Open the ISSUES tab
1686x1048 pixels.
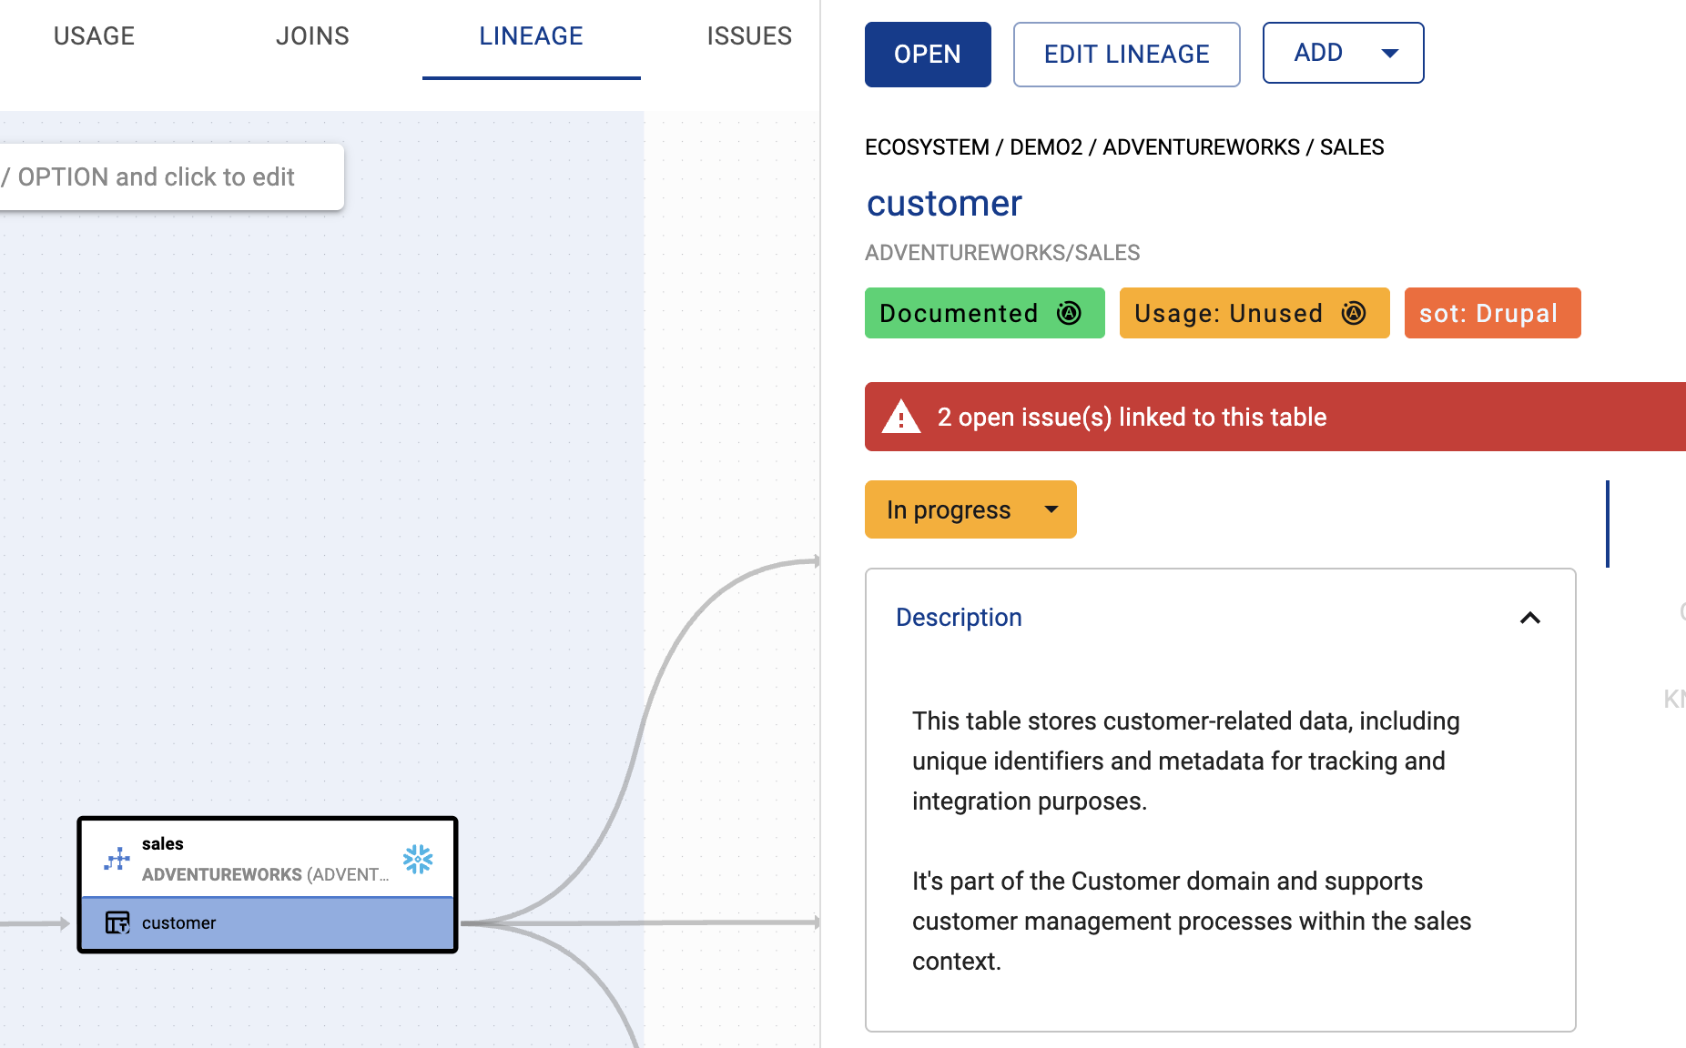pyautogui.click(x=748, y=36)
